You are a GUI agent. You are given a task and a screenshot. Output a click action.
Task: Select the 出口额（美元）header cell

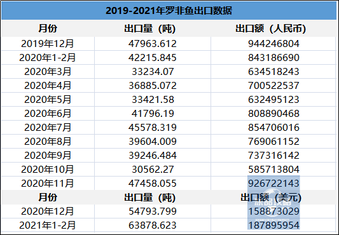271,197
